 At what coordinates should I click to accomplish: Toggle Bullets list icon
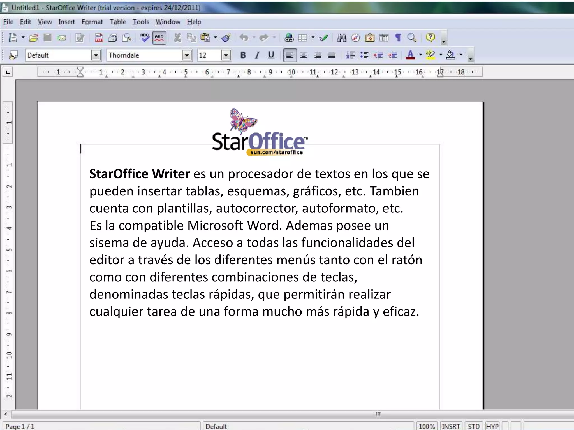coord(364,55)
